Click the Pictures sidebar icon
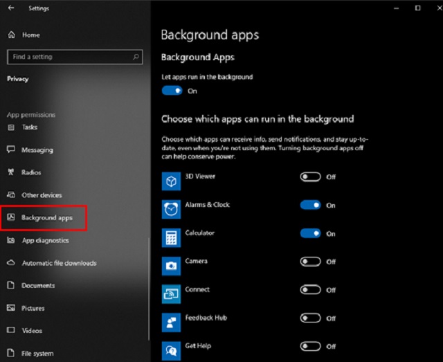Screen dimensions: 443x362 point(11,307)
